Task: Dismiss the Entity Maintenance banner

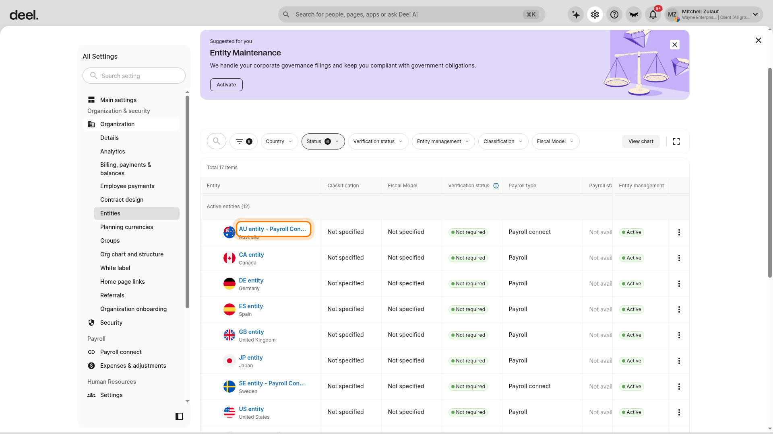Action: 675,45
